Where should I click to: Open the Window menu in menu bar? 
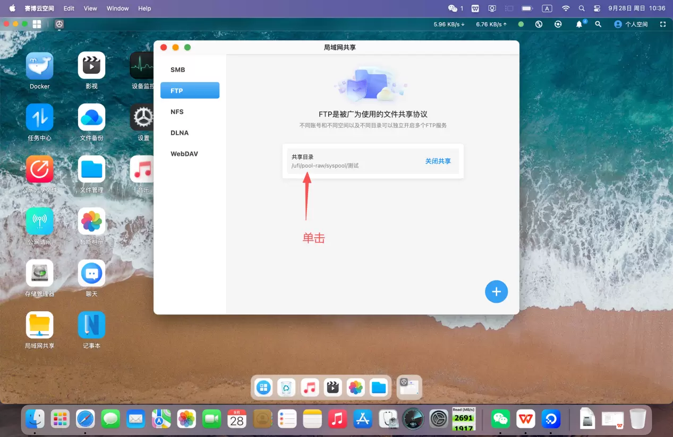[117, 8]
